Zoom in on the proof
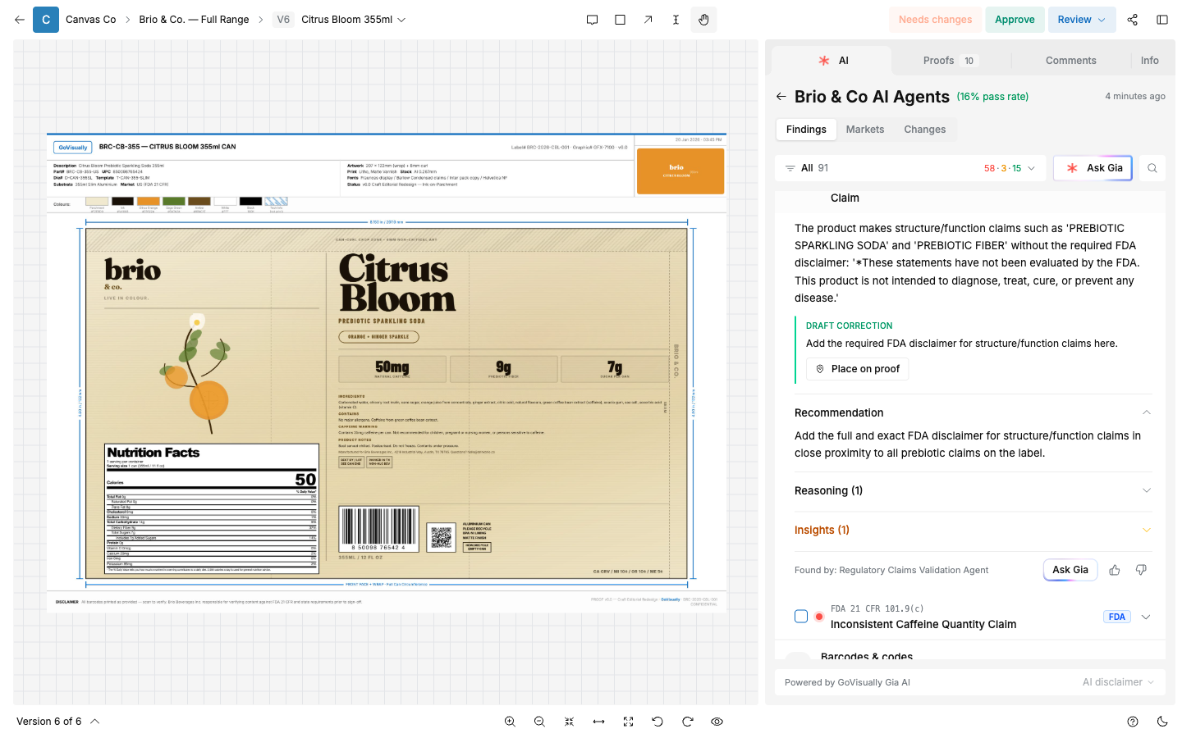 coord(510,722)
